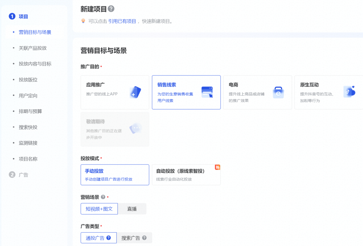363x246 pixels.
Task: Click the 原生互动 music note icon
Action: coord(349,92)
